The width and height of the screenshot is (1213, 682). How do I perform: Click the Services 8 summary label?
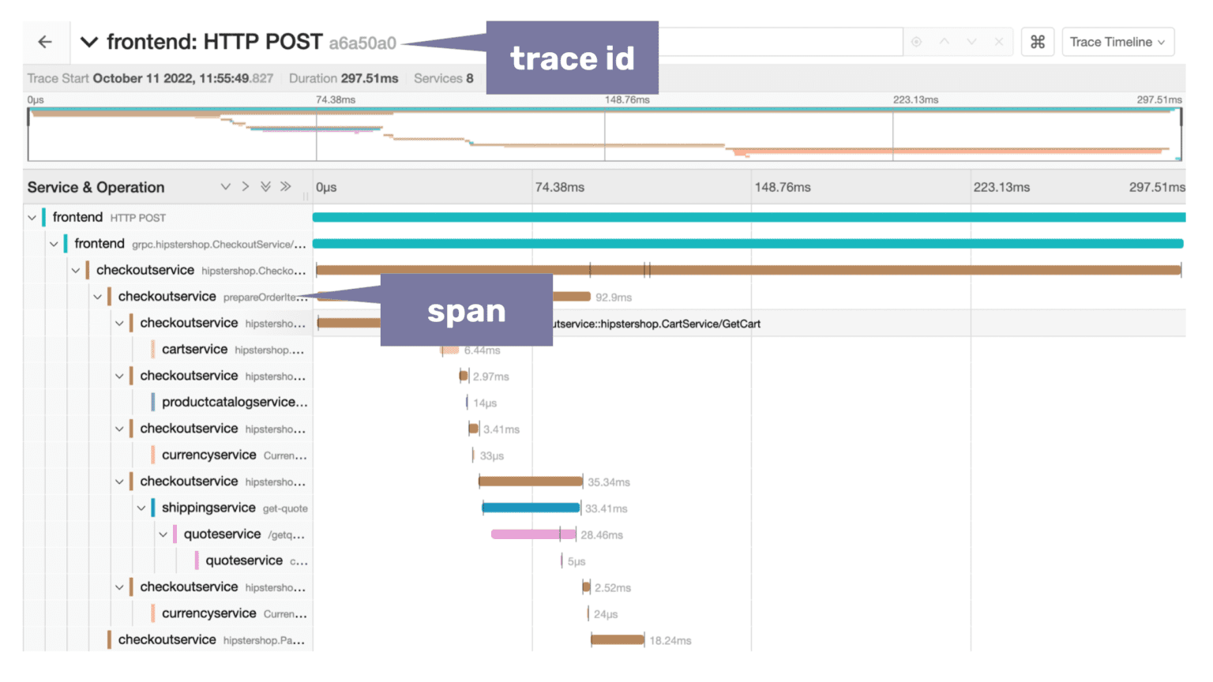pos(445,78)
